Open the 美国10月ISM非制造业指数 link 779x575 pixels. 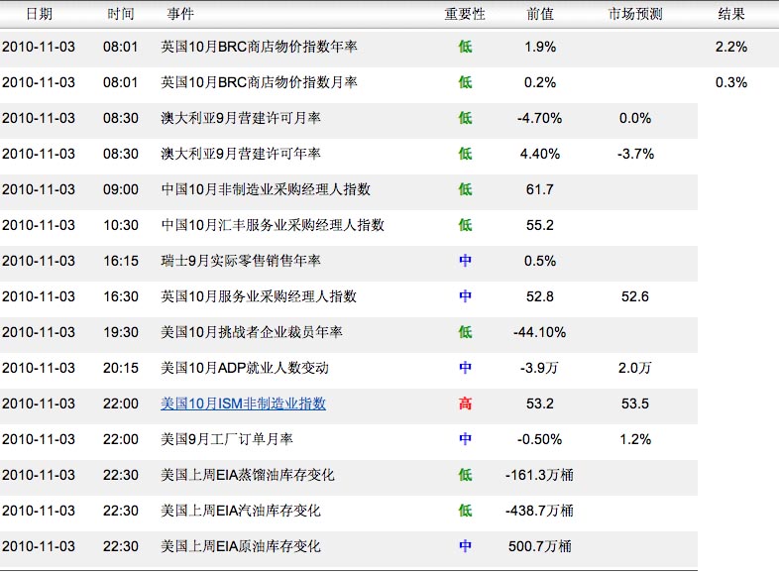tap(244, 403)
